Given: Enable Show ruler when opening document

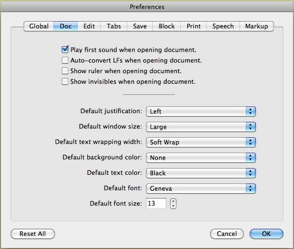Looking at the screenshot, I should 65,71.
